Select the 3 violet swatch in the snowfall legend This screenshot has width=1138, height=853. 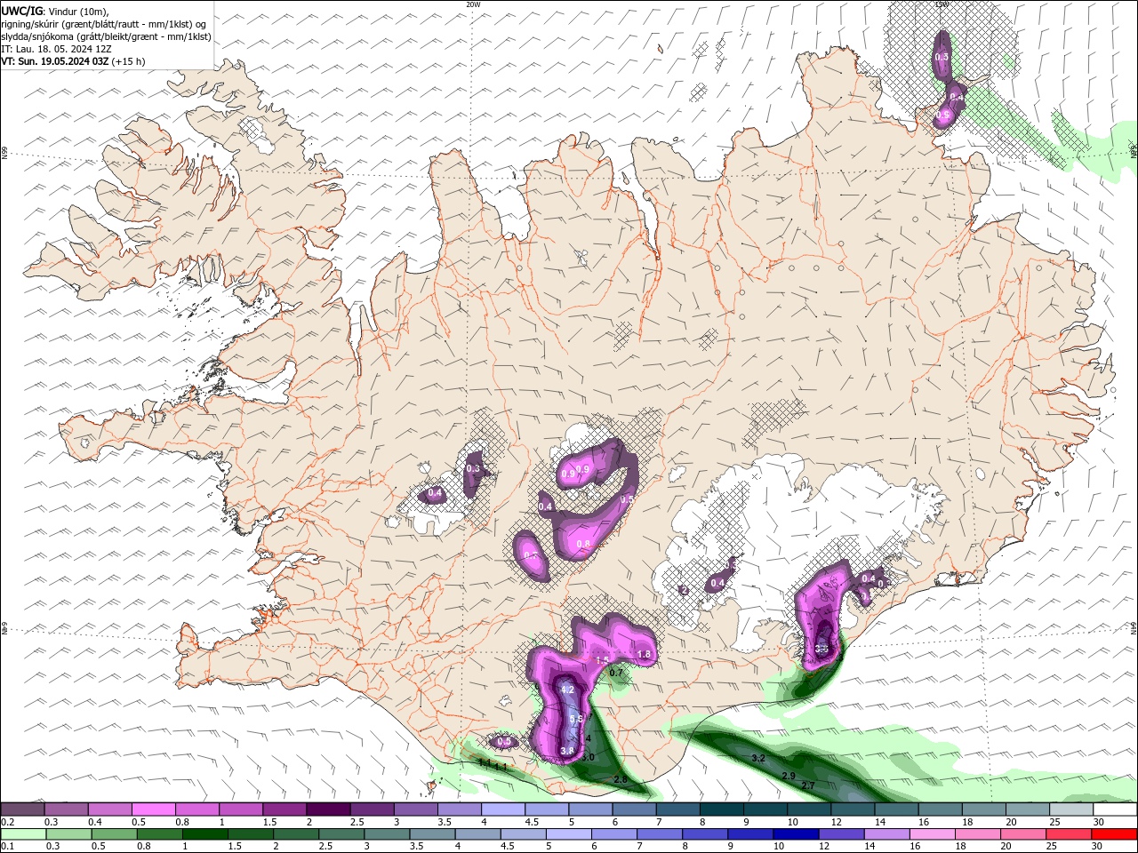(x=415, y=809)
